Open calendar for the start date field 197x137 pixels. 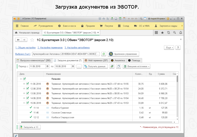[x=47, y=66]
